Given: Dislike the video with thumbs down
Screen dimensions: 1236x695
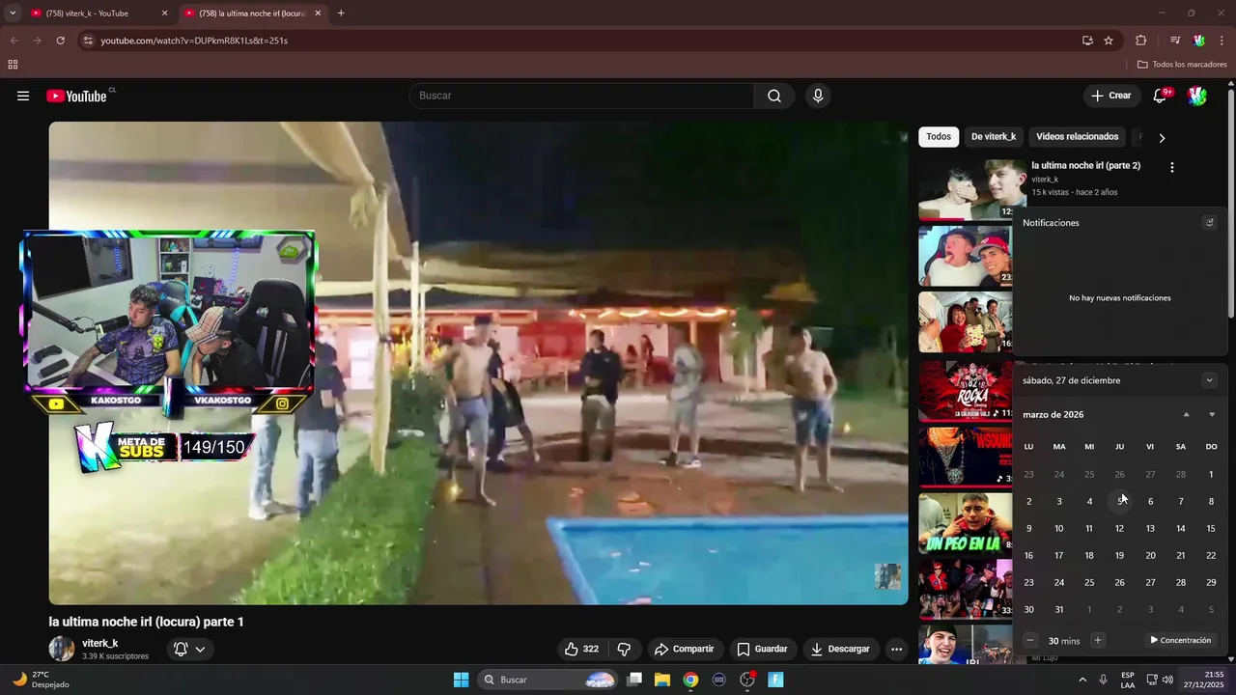Looking at the screenshot, I should tap(624, 649).
